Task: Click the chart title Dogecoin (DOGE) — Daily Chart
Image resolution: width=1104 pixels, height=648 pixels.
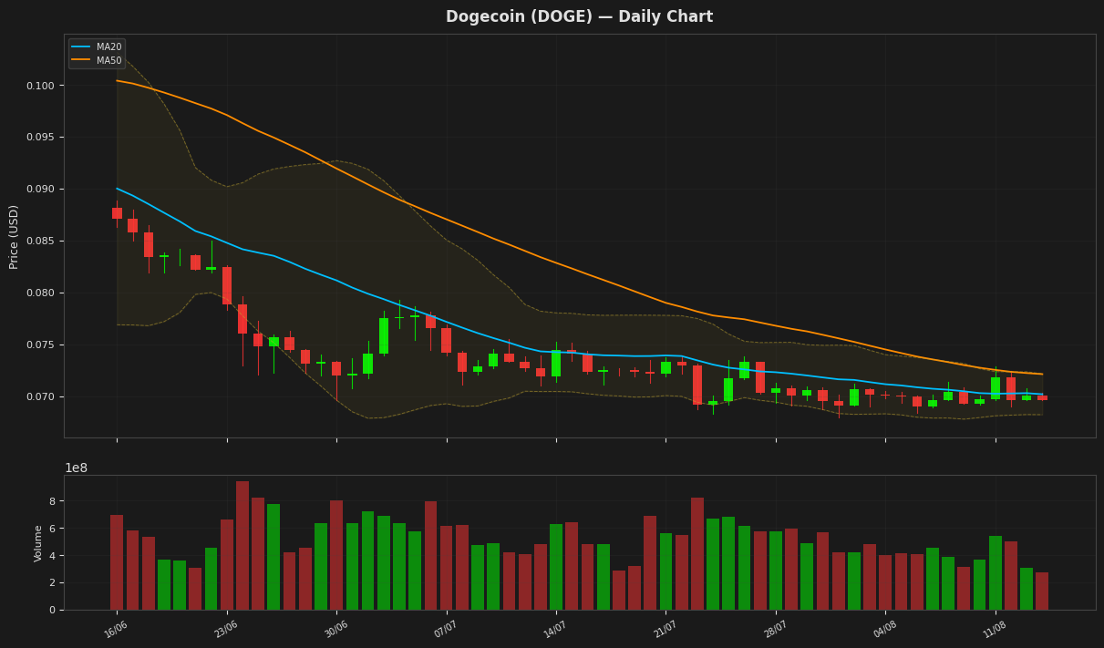Action: click(x=579, y=16)
